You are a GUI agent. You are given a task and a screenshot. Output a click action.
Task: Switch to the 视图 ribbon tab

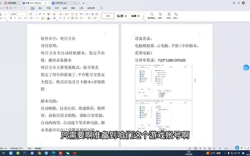click(73, 8)
